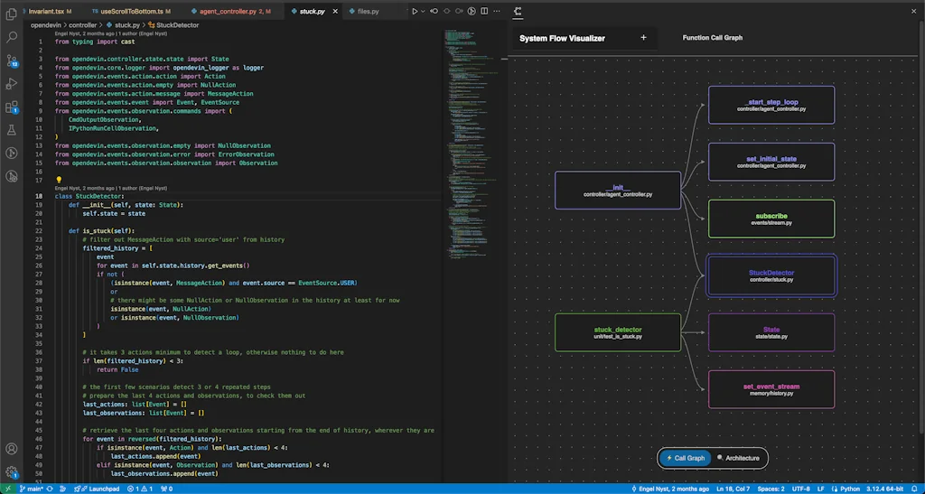Image resolution: width=925 pixels, height=494 pixels.
Task: Switch to the useScrollToBottom.ts tab
Action: [x=131, y=11]
